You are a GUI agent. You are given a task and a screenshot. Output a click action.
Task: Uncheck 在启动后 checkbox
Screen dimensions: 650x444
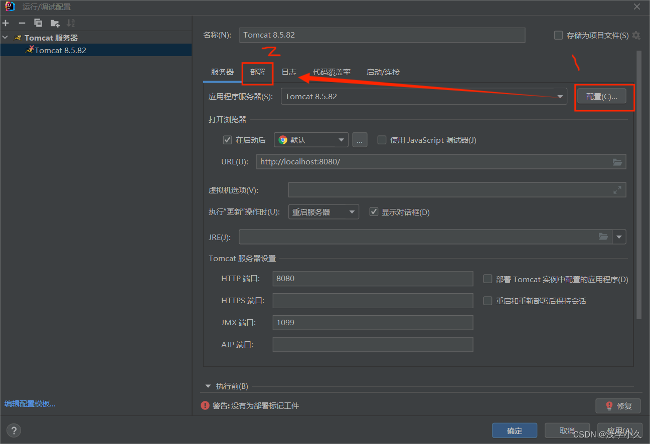point(228,140)
